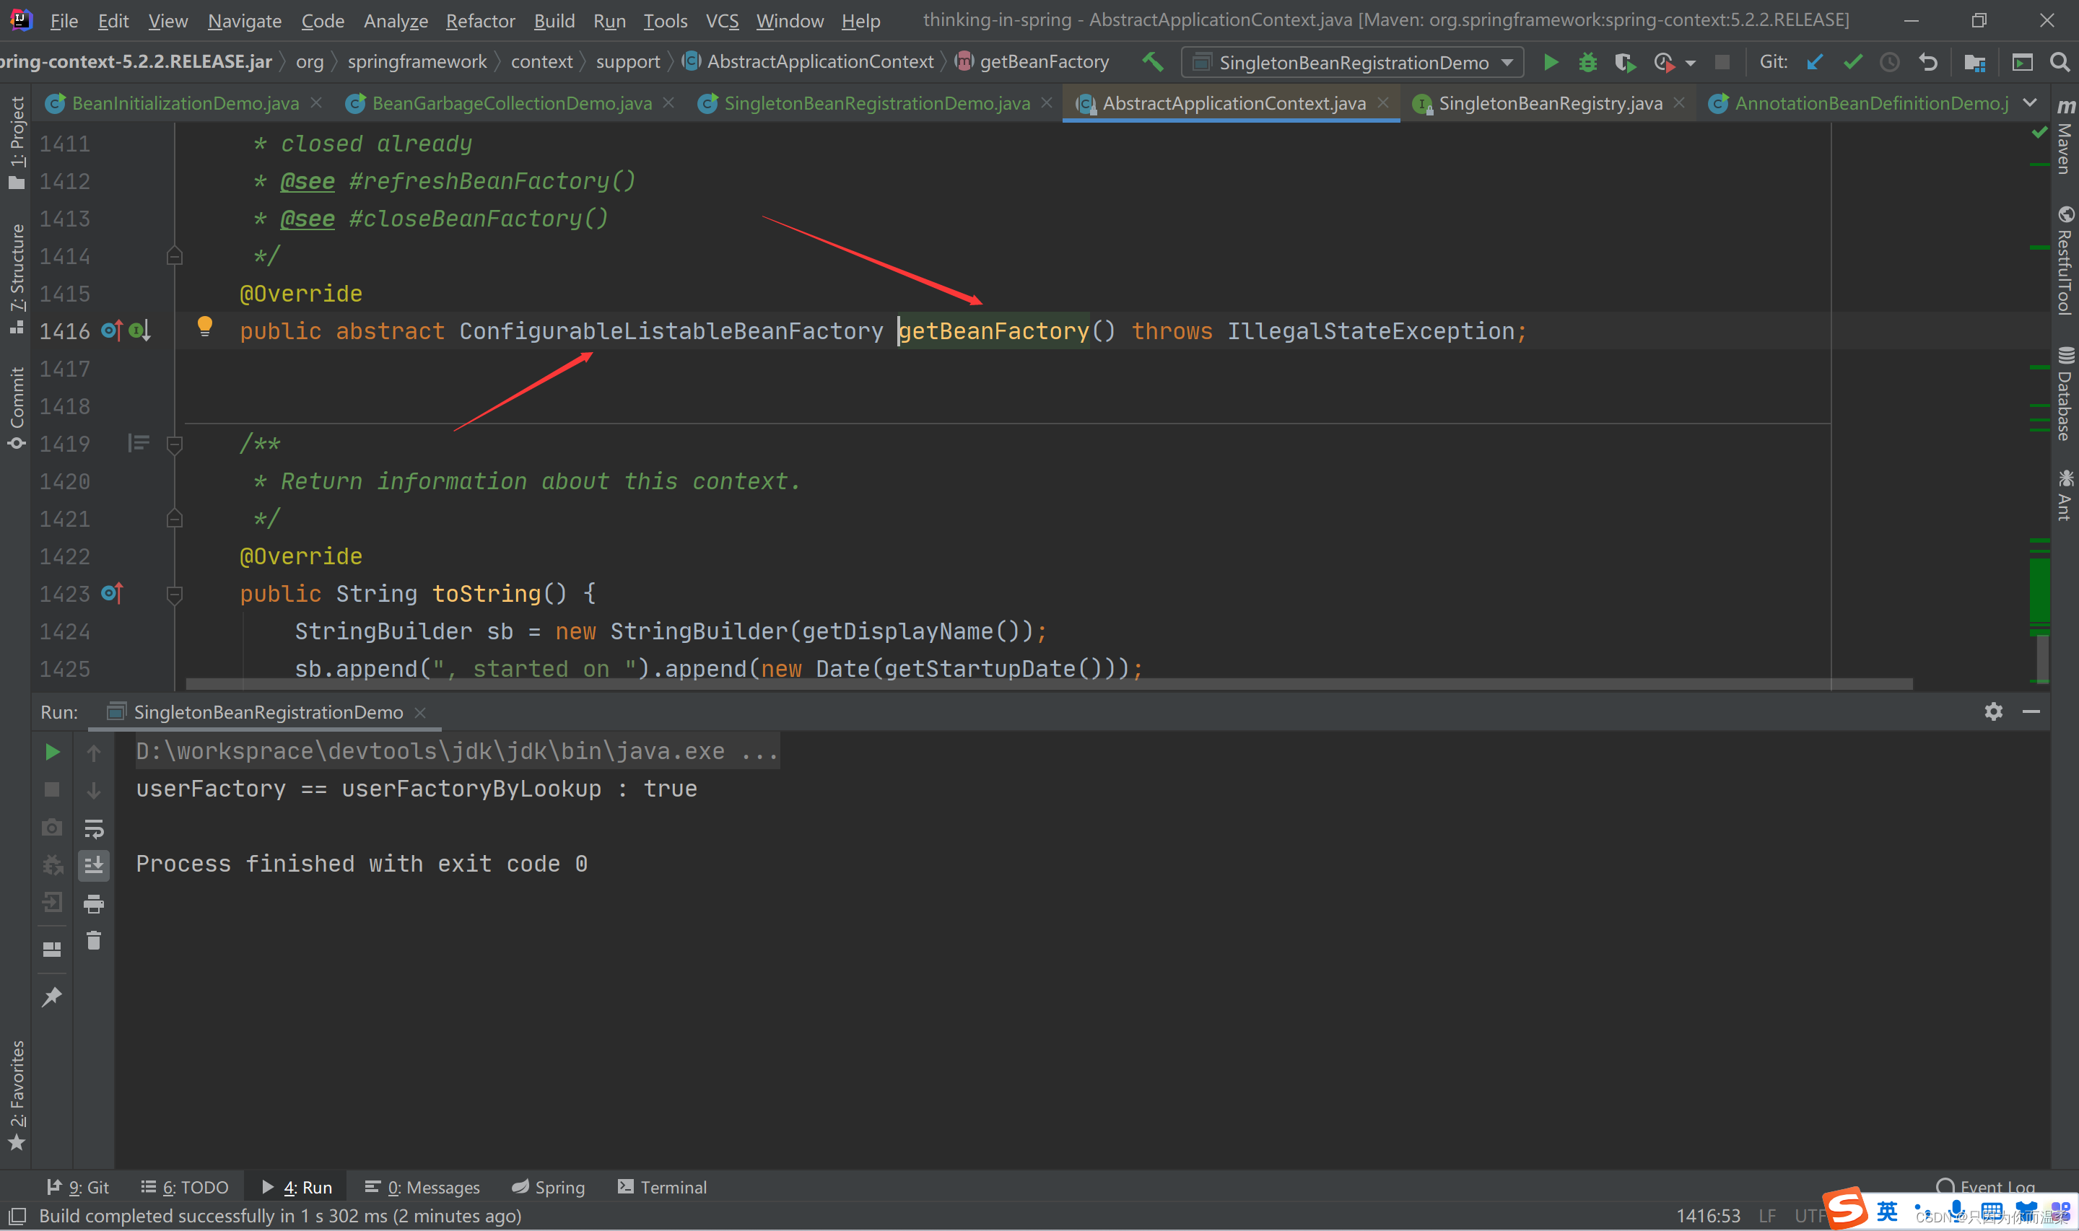Print console output with printer icon
This screenshot has width=2079, height=1231.
tap(94, 903)
